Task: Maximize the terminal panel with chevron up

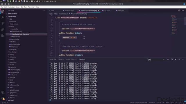Action: point(179,60)
